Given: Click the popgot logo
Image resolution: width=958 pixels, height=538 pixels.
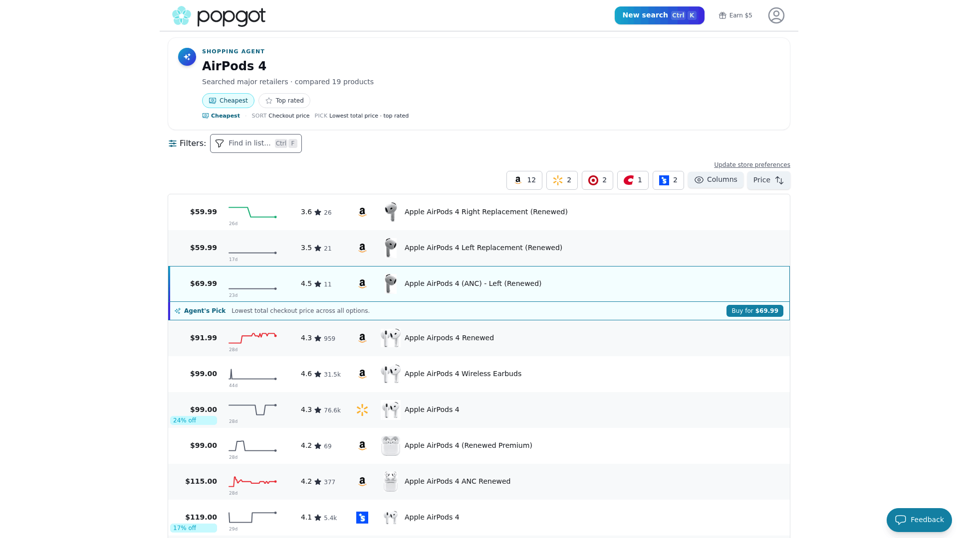Looking at the screenshot, I should click(219, 16).
